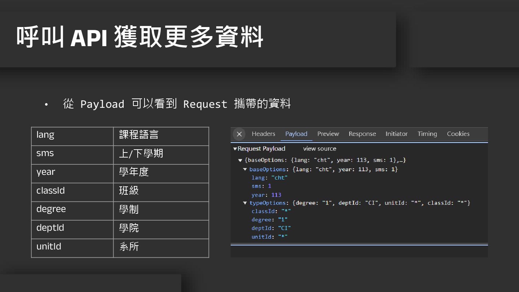Switch to the Headers tab
The width and height of the screenshot is (519, 292).
263,134
